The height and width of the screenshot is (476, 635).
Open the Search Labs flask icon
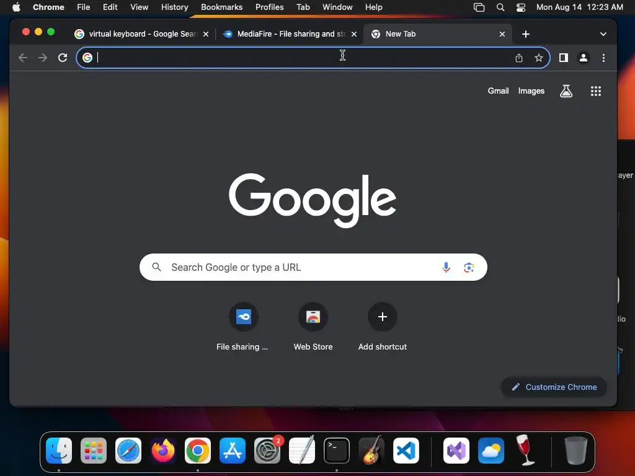tap(566, 91)
